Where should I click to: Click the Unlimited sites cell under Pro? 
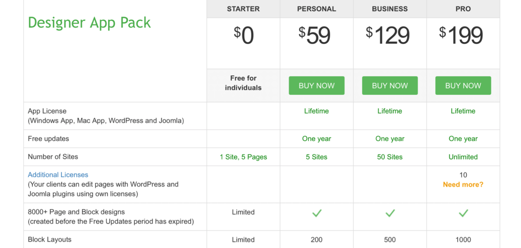pos(463,157)
